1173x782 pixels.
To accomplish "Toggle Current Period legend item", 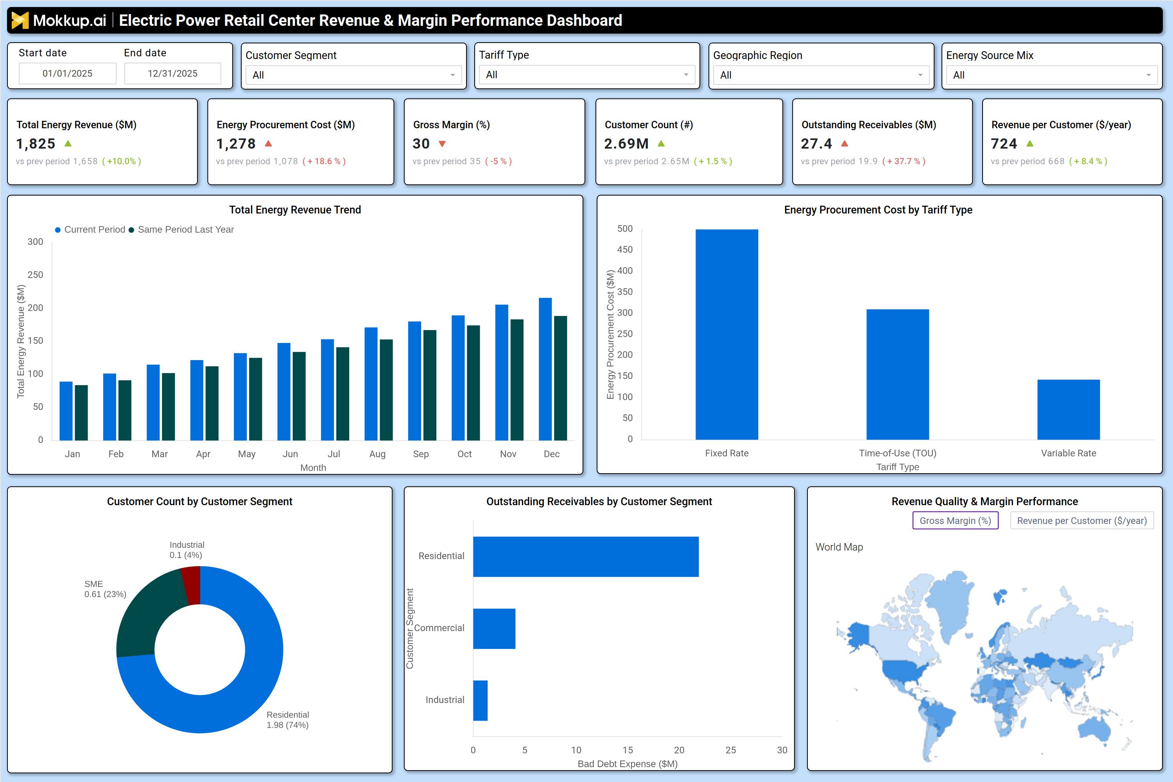I will click(90, 230).
